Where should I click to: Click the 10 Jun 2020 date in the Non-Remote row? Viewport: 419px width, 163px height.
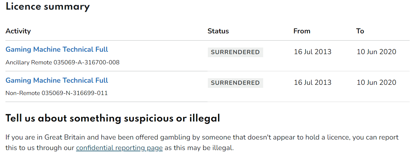[376, 82]
